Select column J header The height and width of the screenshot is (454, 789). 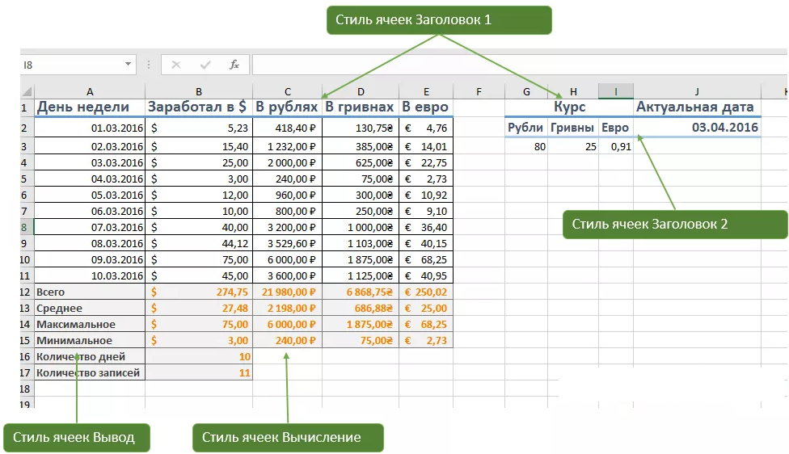point(697,91)
